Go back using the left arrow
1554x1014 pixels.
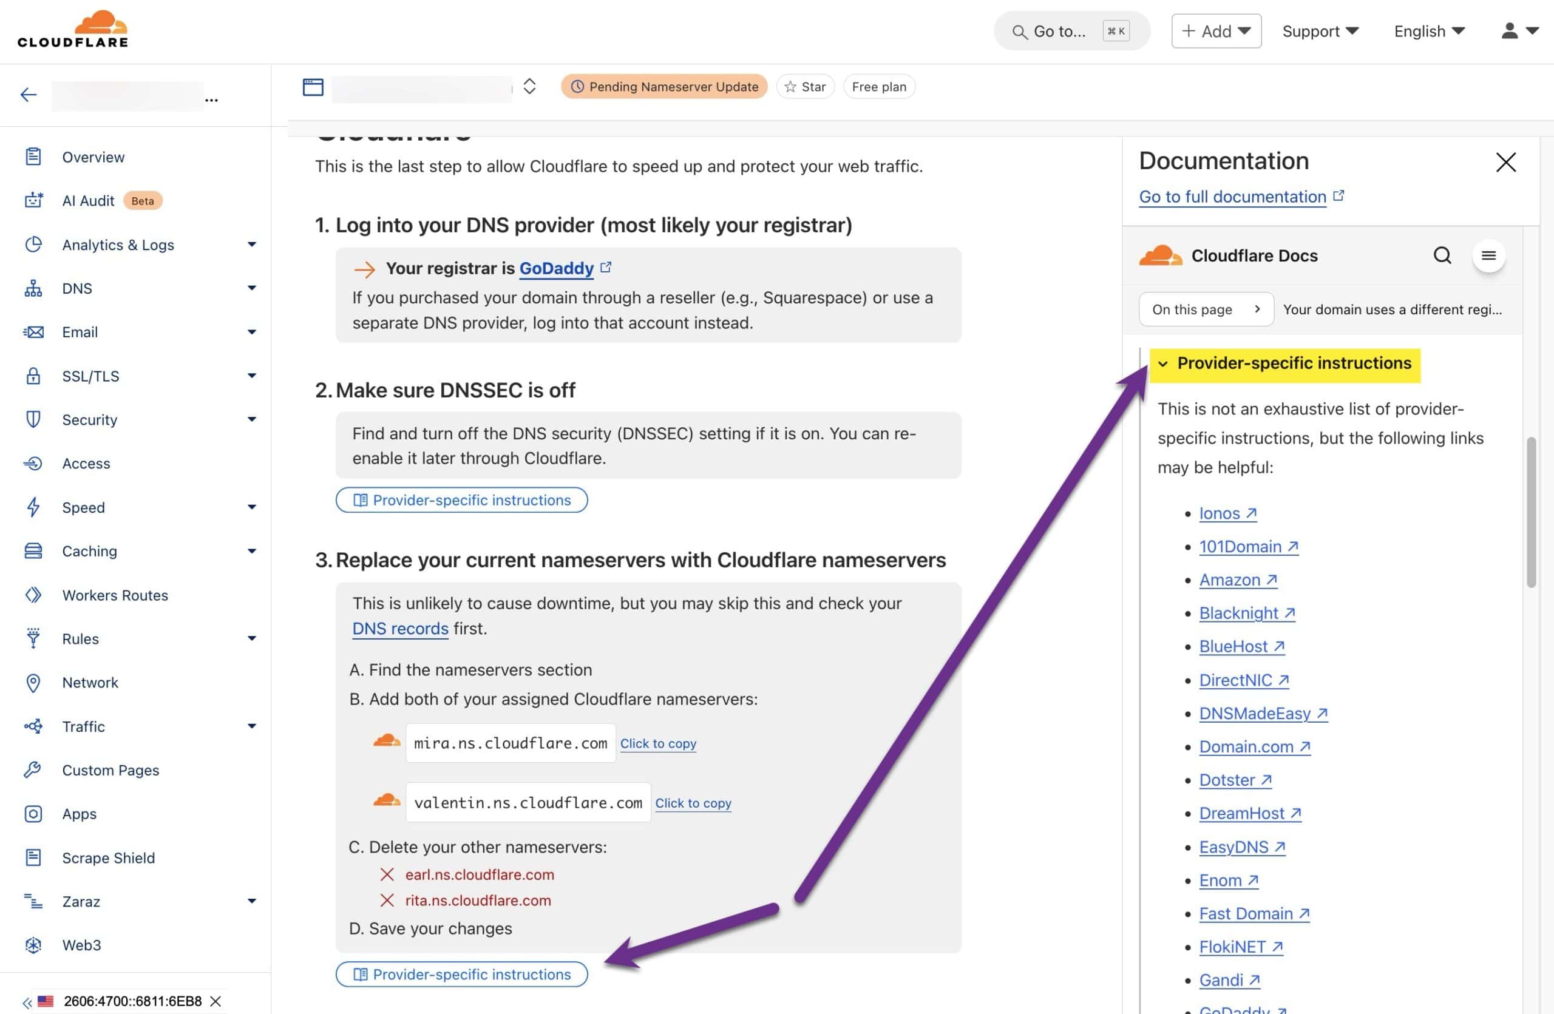[x=28, y=95]
